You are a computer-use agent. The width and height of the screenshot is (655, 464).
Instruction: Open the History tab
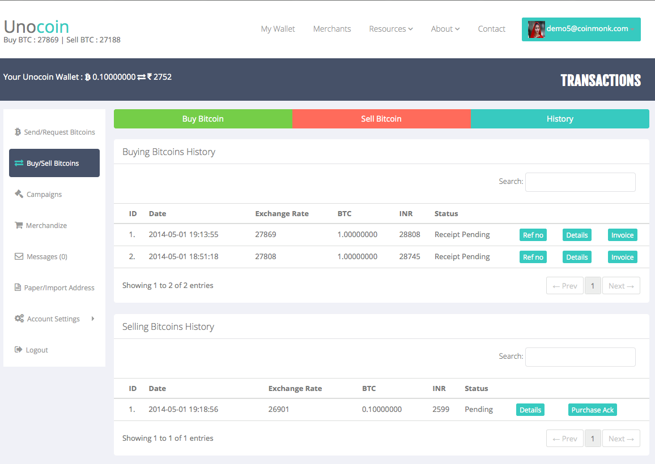point(560,119)
